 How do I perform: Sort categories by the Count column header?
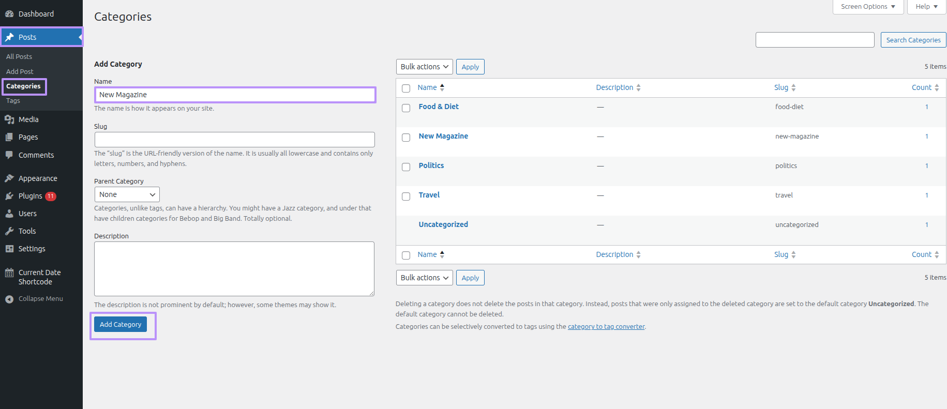(x=922, y=87)
